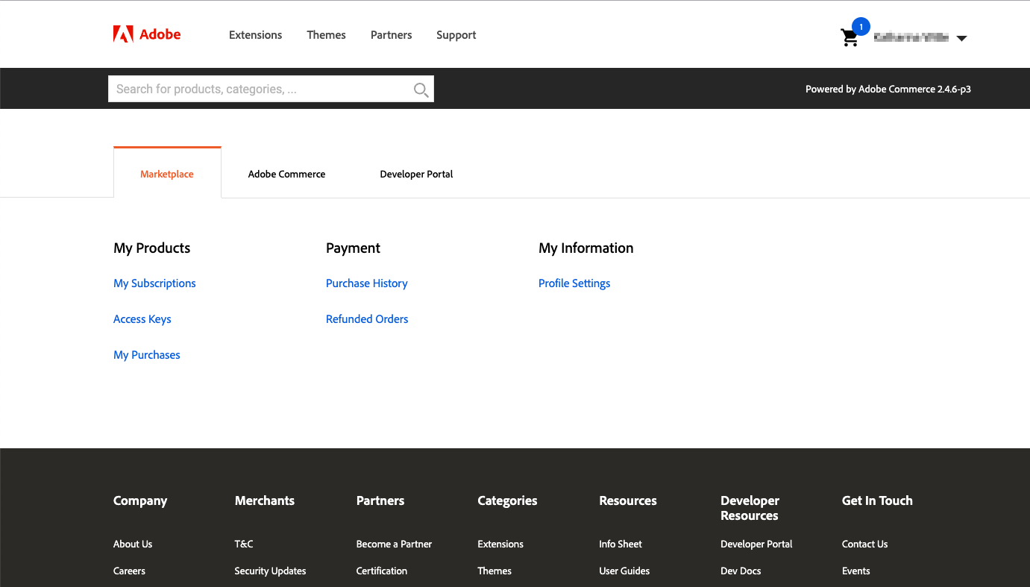Click the "Merchants" footer heading
Image resolution: width=1030 pixels, height=587 pixels.
(265, 500)
